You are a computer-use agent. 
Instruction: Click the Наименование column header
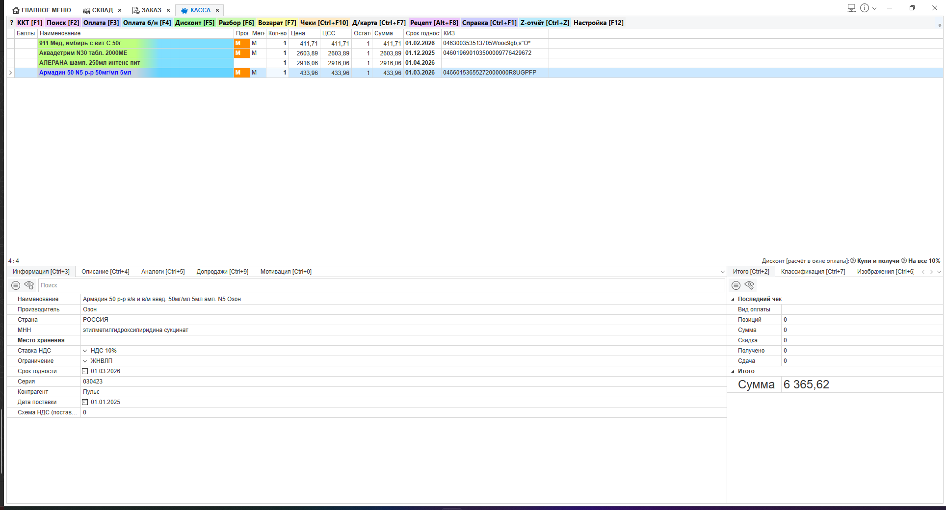[135, 33]
